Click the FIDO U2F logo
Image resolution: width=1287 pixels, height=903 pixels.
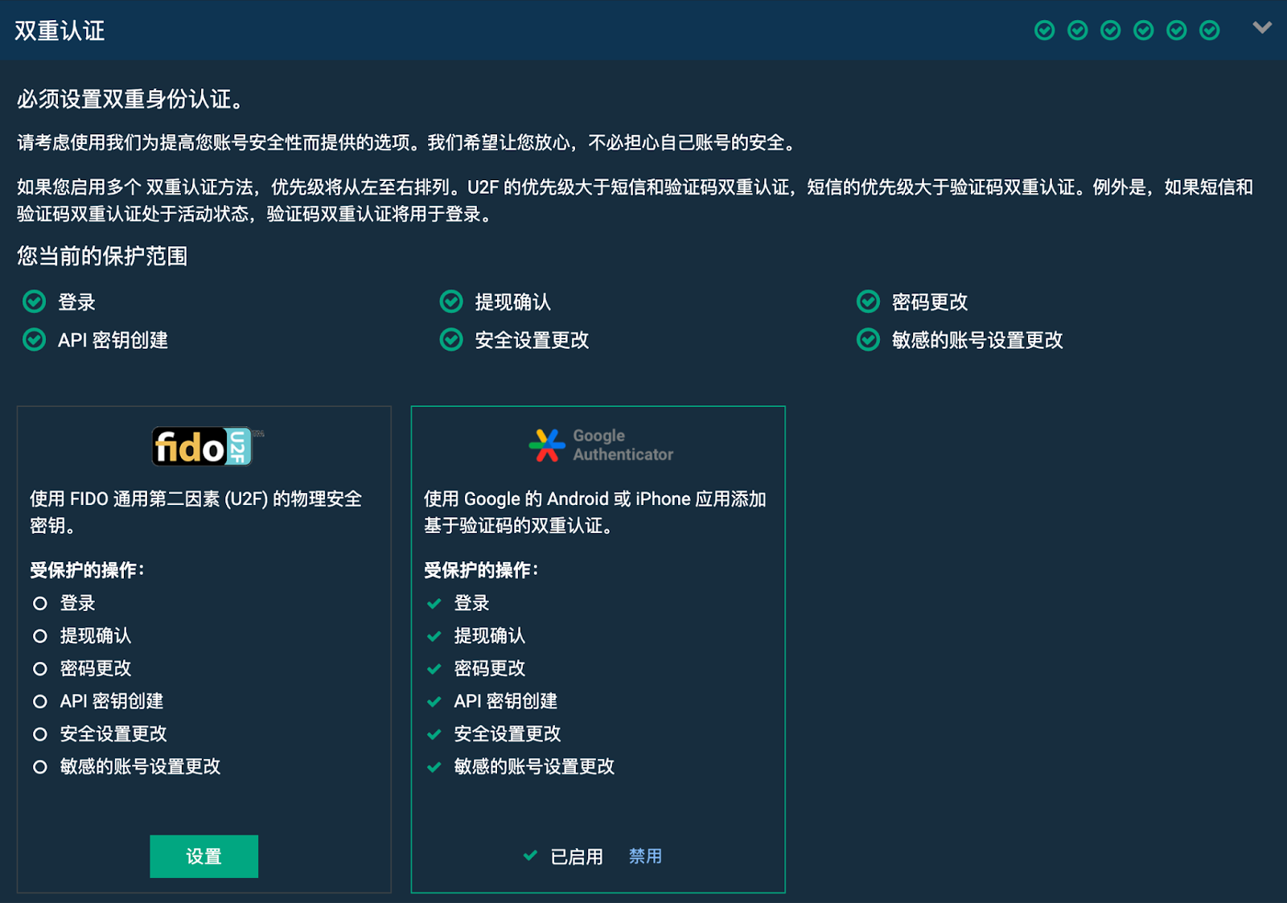pyautogui.click(x=208, y=446)
